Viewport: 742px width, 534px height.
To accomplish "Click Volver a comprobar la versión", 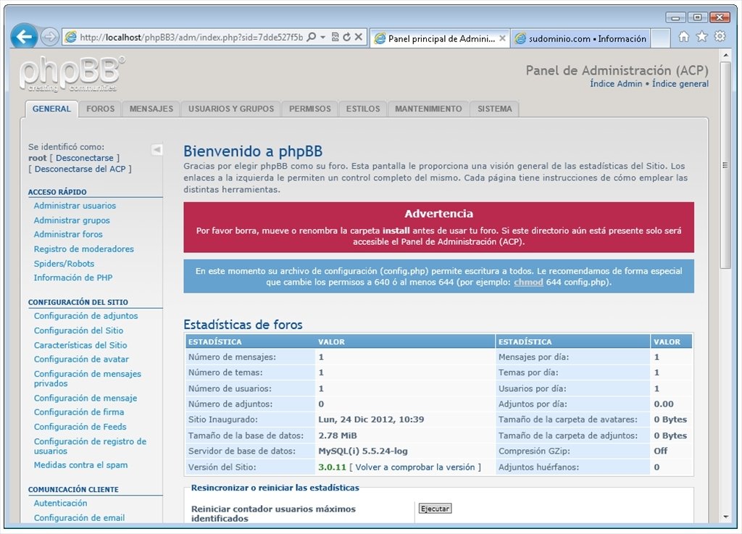I will pos(415,467).
